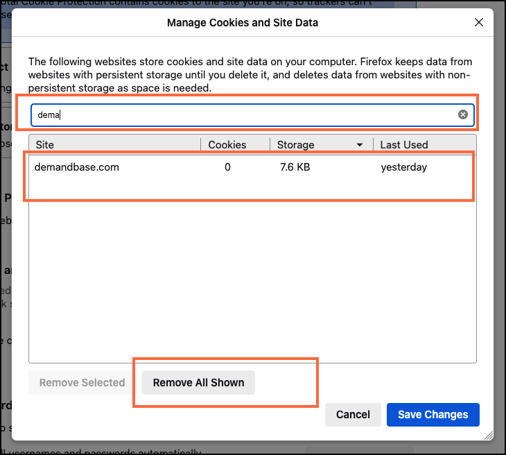The image size is (506, 455).
Task: Click the cookies count '0' for demandbase.com
Action: click(227, 167)
